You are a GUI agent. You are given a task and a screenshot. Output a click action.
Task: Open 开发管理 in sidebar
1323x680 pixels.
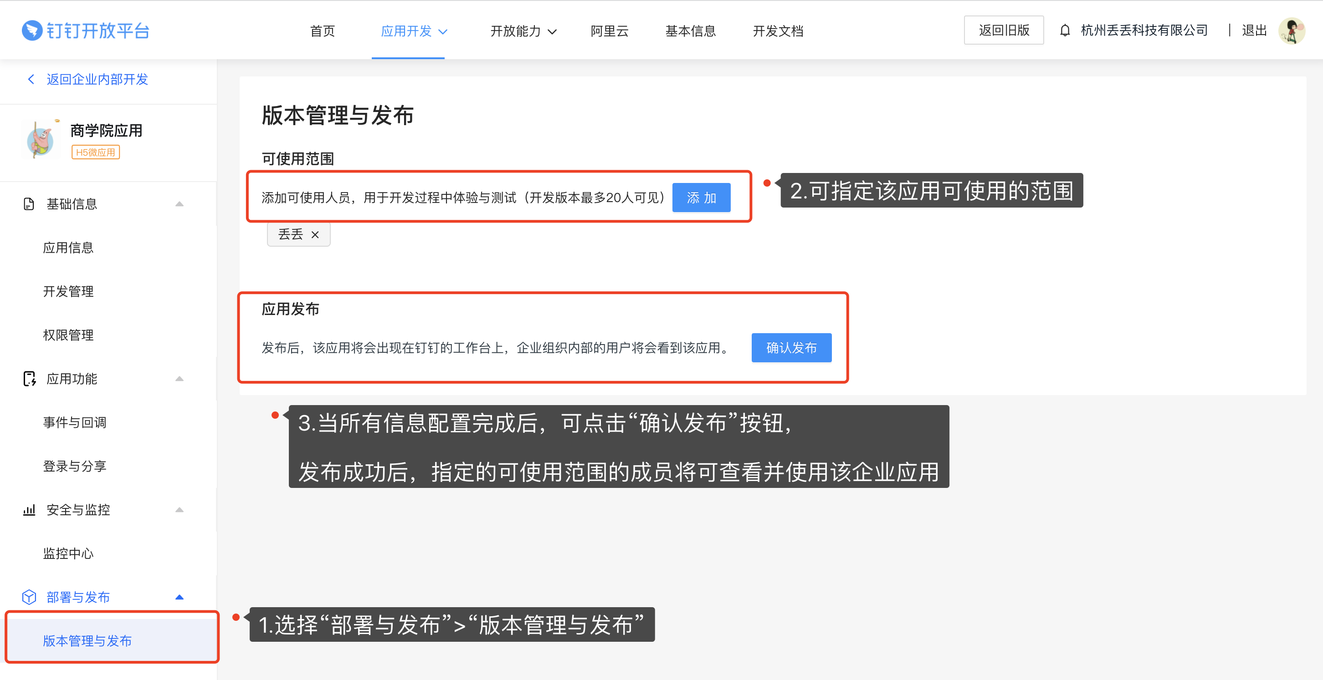tap(68, 291)
